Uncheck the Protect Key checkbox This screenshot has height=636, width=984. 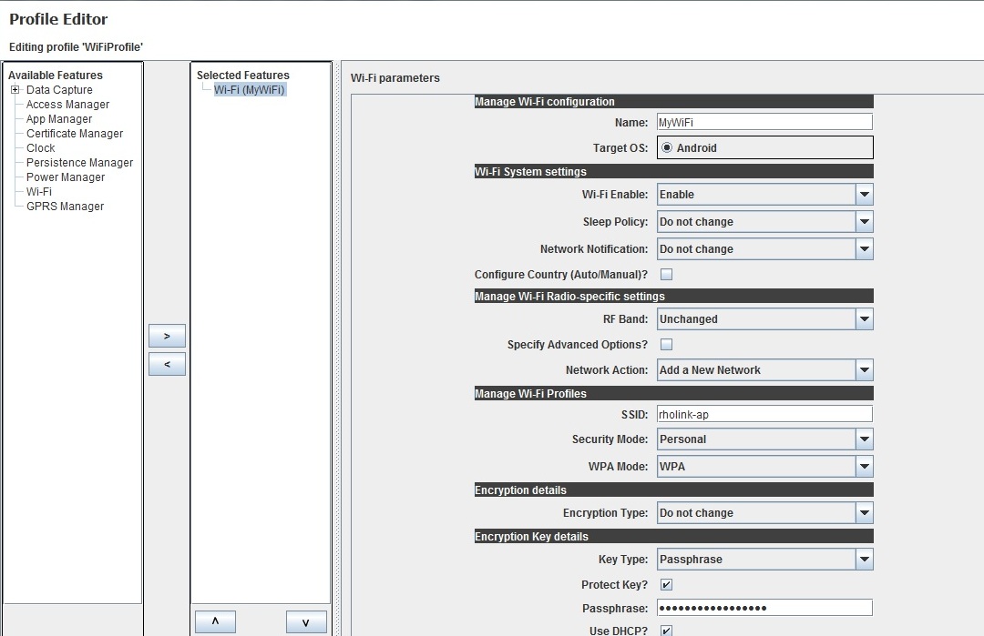click(666, 585)
